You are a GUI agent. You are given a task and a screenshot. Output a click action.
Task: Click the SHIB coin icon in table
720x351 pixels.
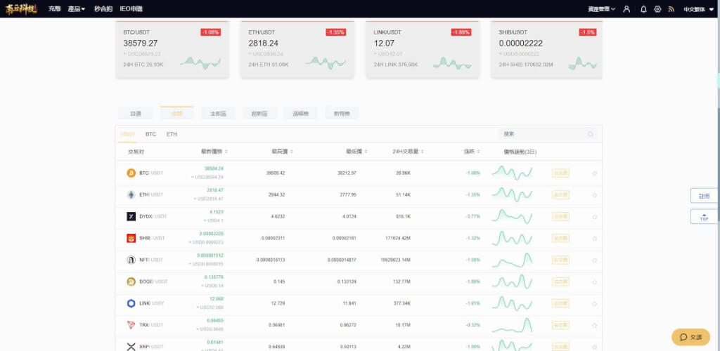(x=131, y=238)
